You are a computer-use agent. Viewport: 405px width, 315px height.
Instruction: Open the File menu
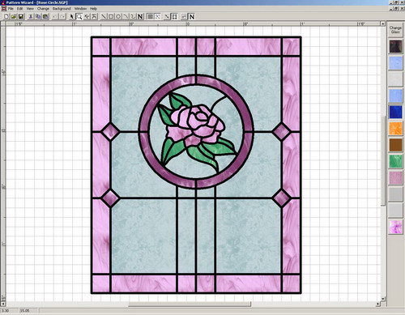click(x=11, y=9)
